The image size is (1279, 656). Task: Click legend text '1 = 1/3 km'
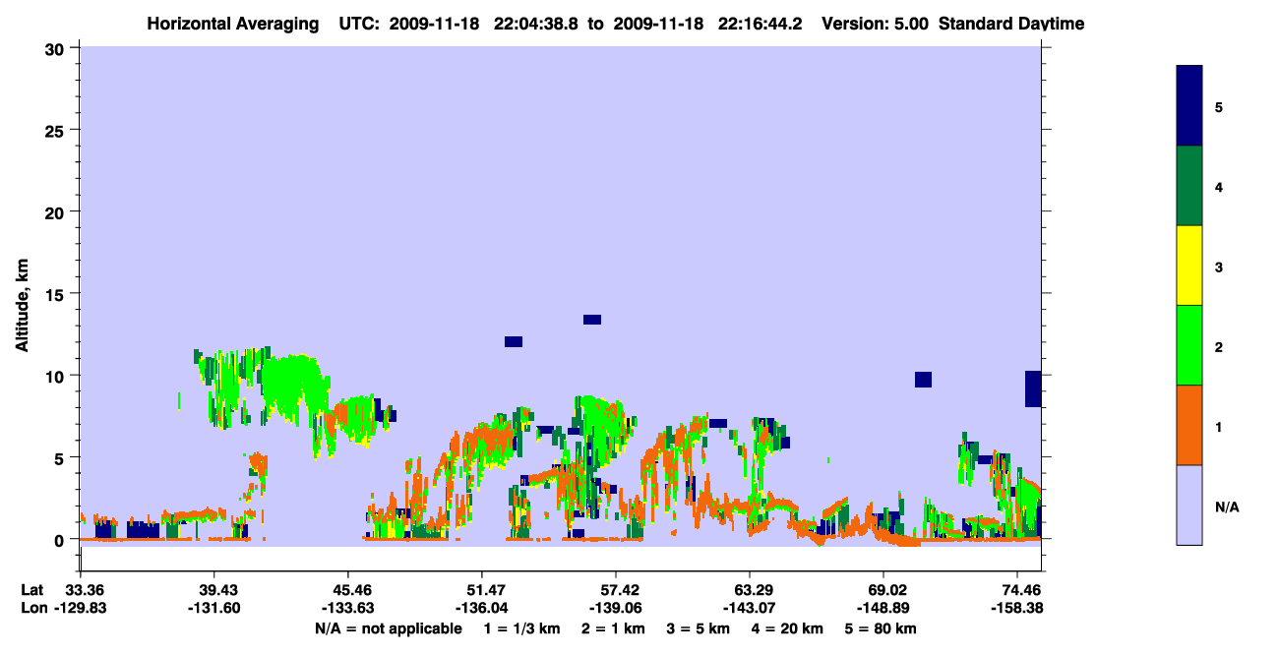(x=521, y=628)
